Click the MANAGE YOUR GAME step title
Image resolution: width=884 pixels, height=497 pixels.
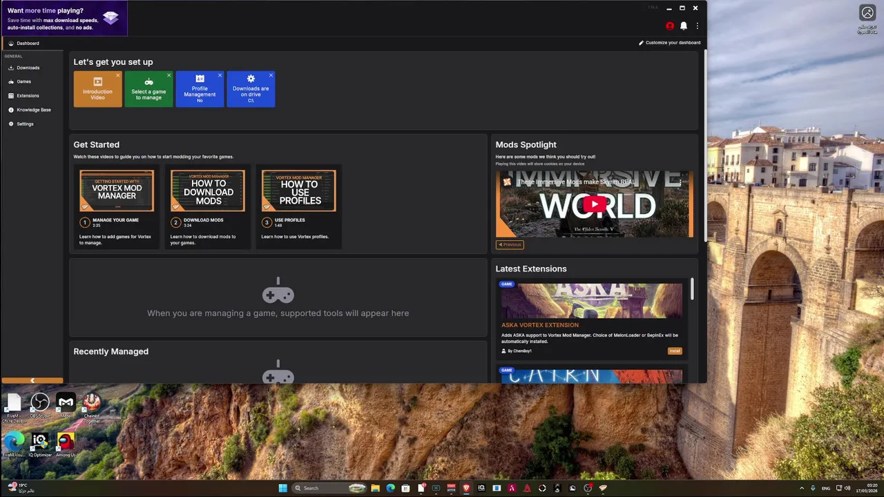pos(116,220)
